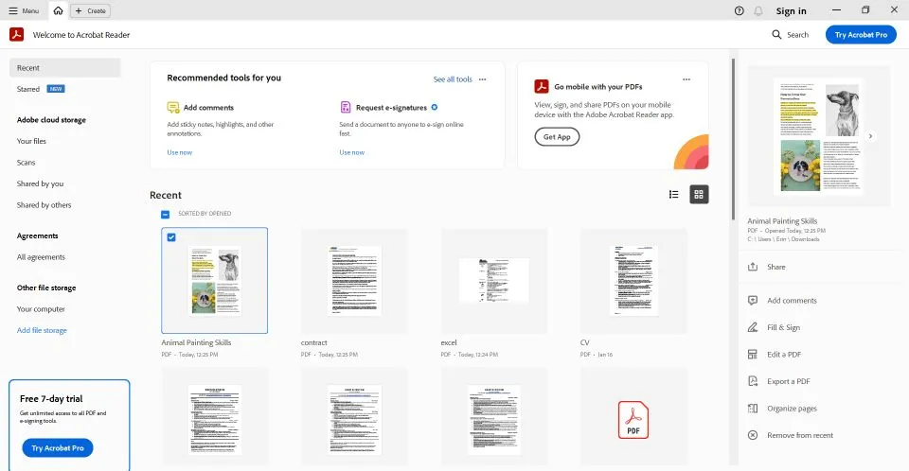Click Use now under Add comments
Screen dimensions: 909x471
[x=180, y=152]
